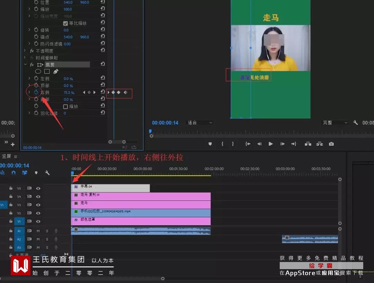Open the 完整 playback resolution dropdown

[335, 123]
